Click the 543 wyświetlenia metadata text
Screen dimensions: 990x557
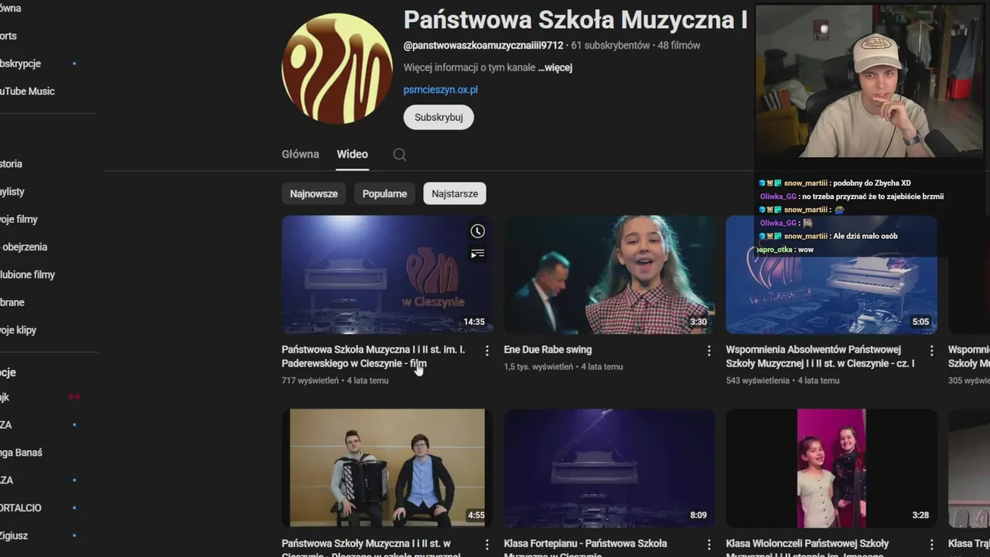(758, 381)
